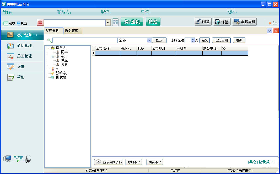Open the dial keypad grid icon
Image resolution: width=280 pixels, height=174 pixels.
pos(115,22)
